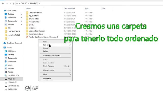Select the upea_autoevaluacion folder icon

[x=27, y=31]
